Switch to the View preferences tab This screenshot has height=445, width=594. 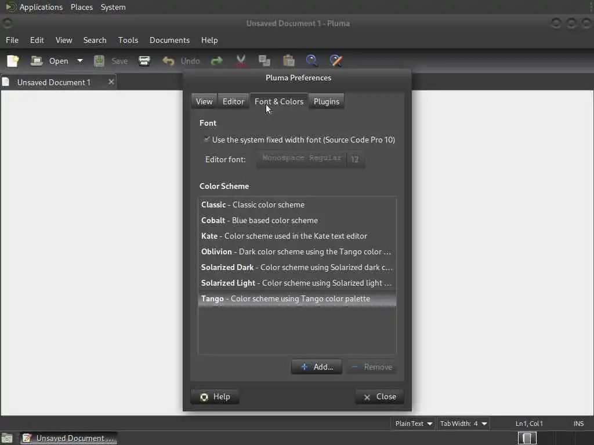(204, 101)
